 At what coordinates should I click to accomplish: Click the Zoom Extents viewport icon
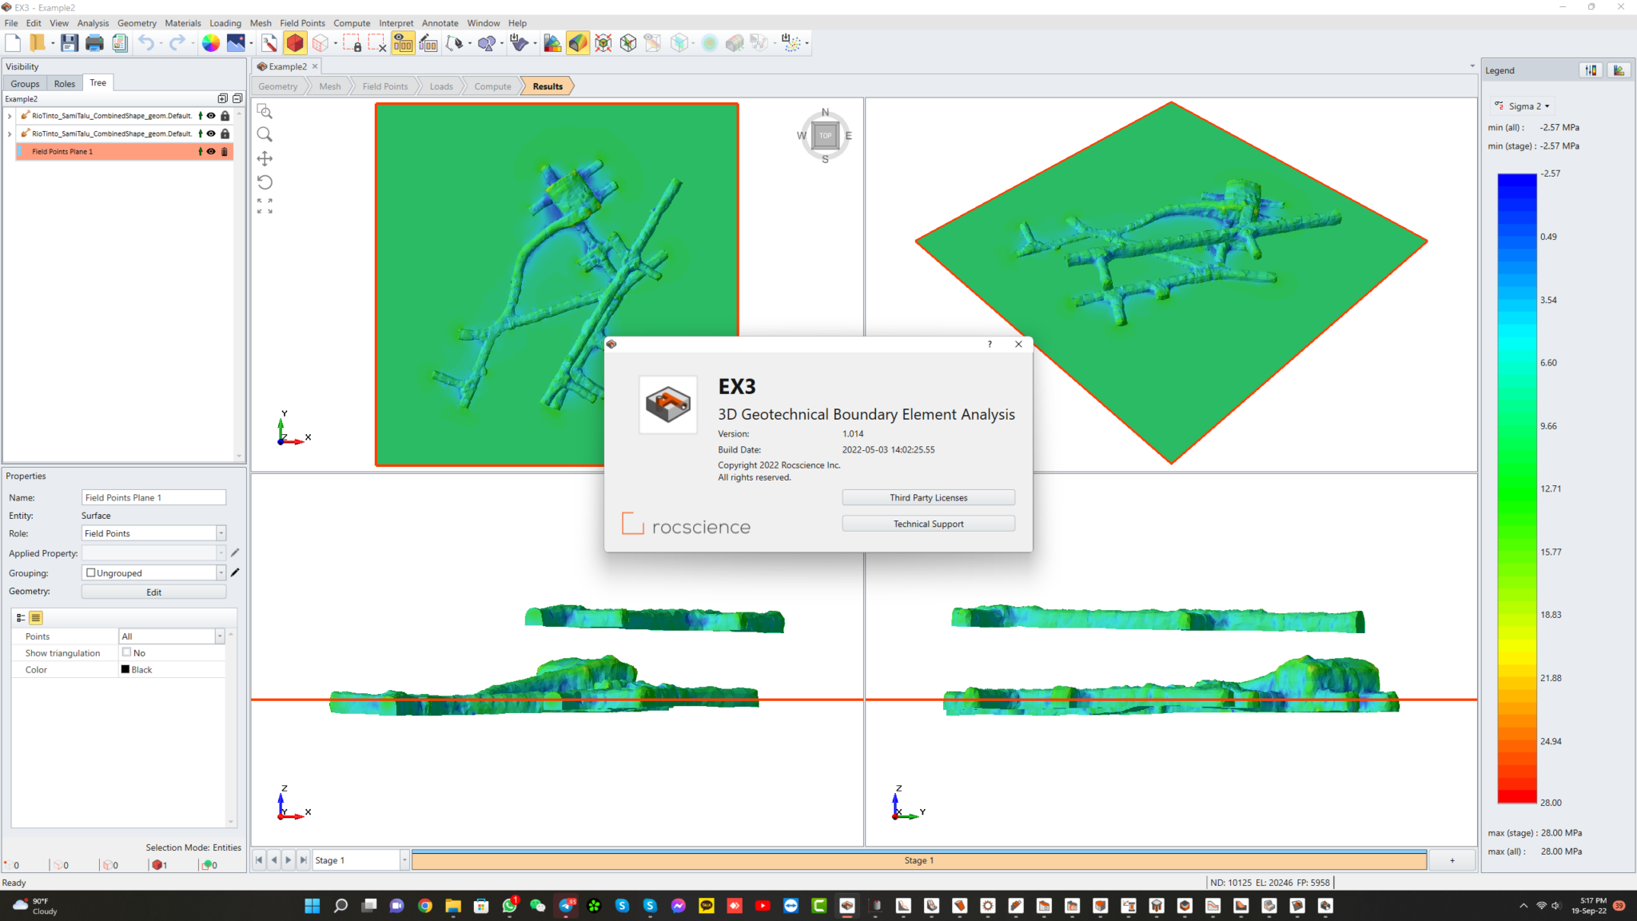[265, 208]
